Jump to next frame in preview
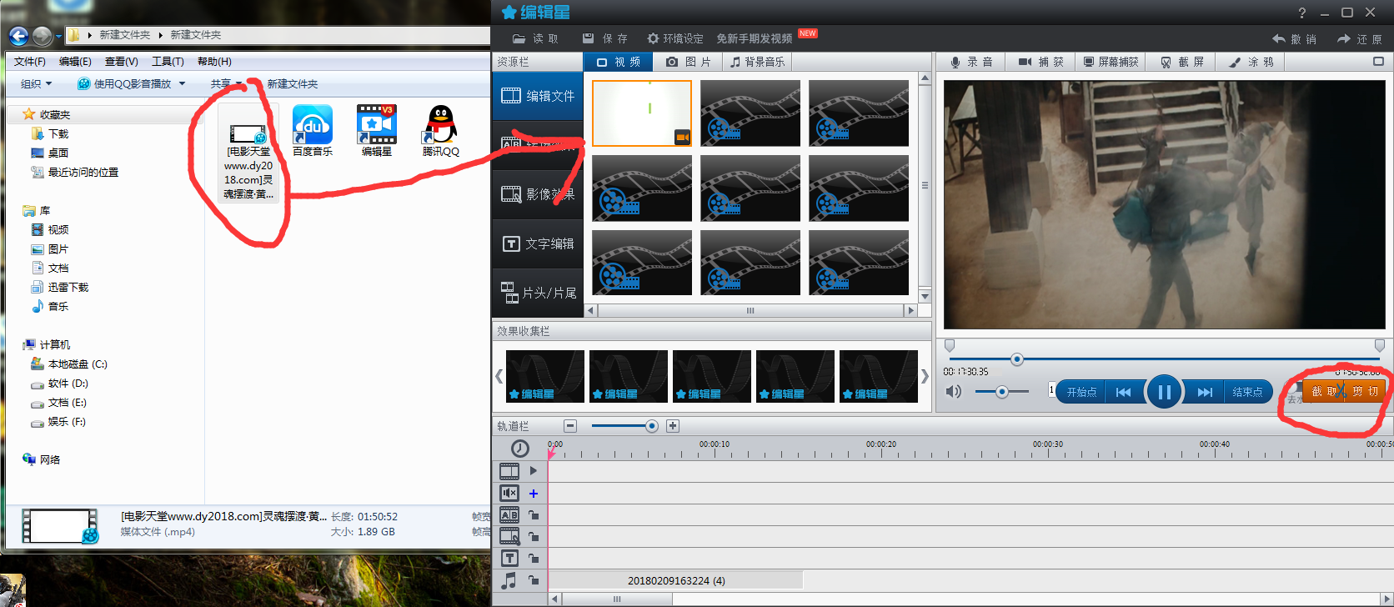Screen dimensions: 1394x607 tap(1205, 392)
